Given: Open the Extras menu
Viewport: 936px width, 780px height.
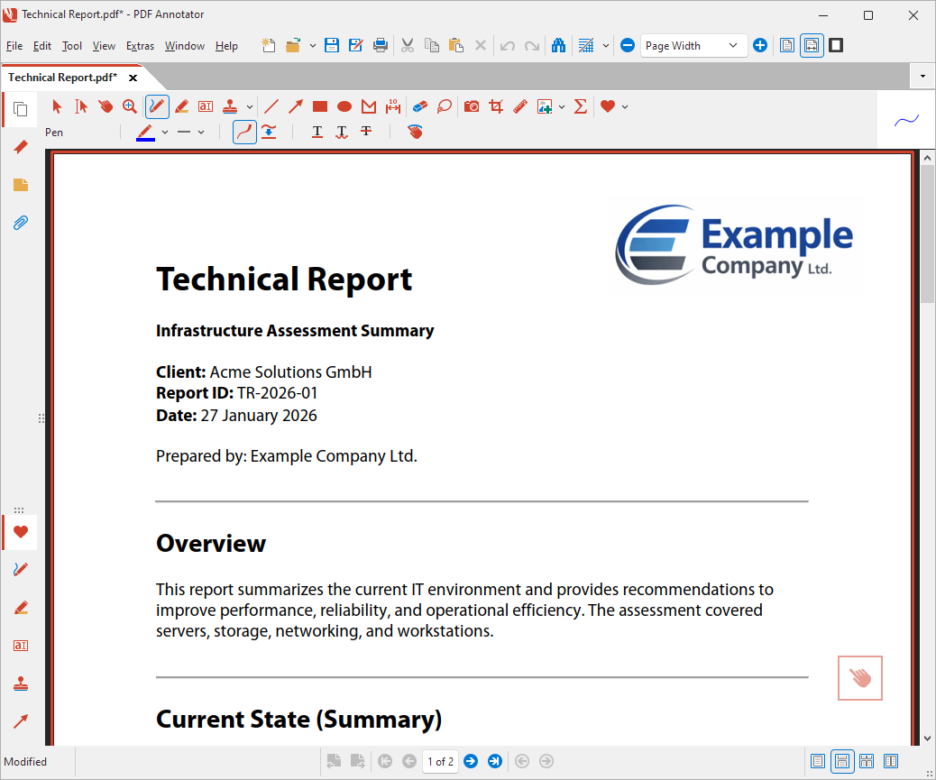Looking at the screenshot, I should coord(140,45).
